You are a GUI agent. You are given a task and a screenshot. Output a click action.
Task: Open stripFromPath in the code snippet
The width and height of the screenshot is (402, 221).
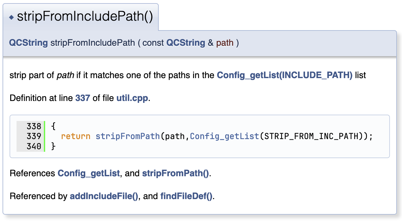click(x=128, y=136)
